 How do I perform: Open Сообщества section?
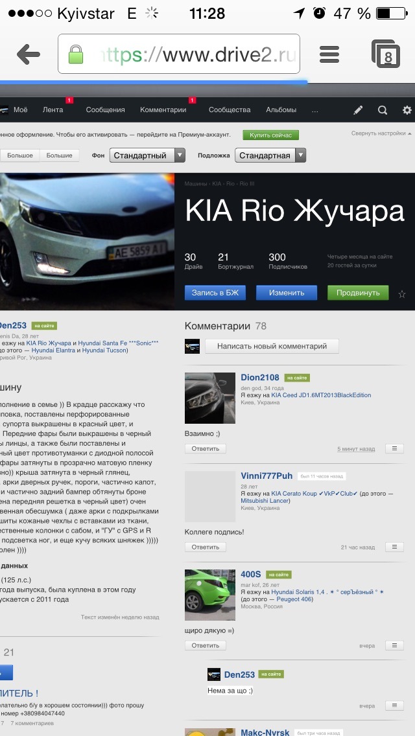pyautogui.click(x=230, y=110)
